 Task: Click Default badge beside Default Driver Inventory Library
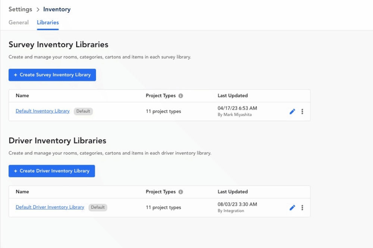[x=98, y=208]
